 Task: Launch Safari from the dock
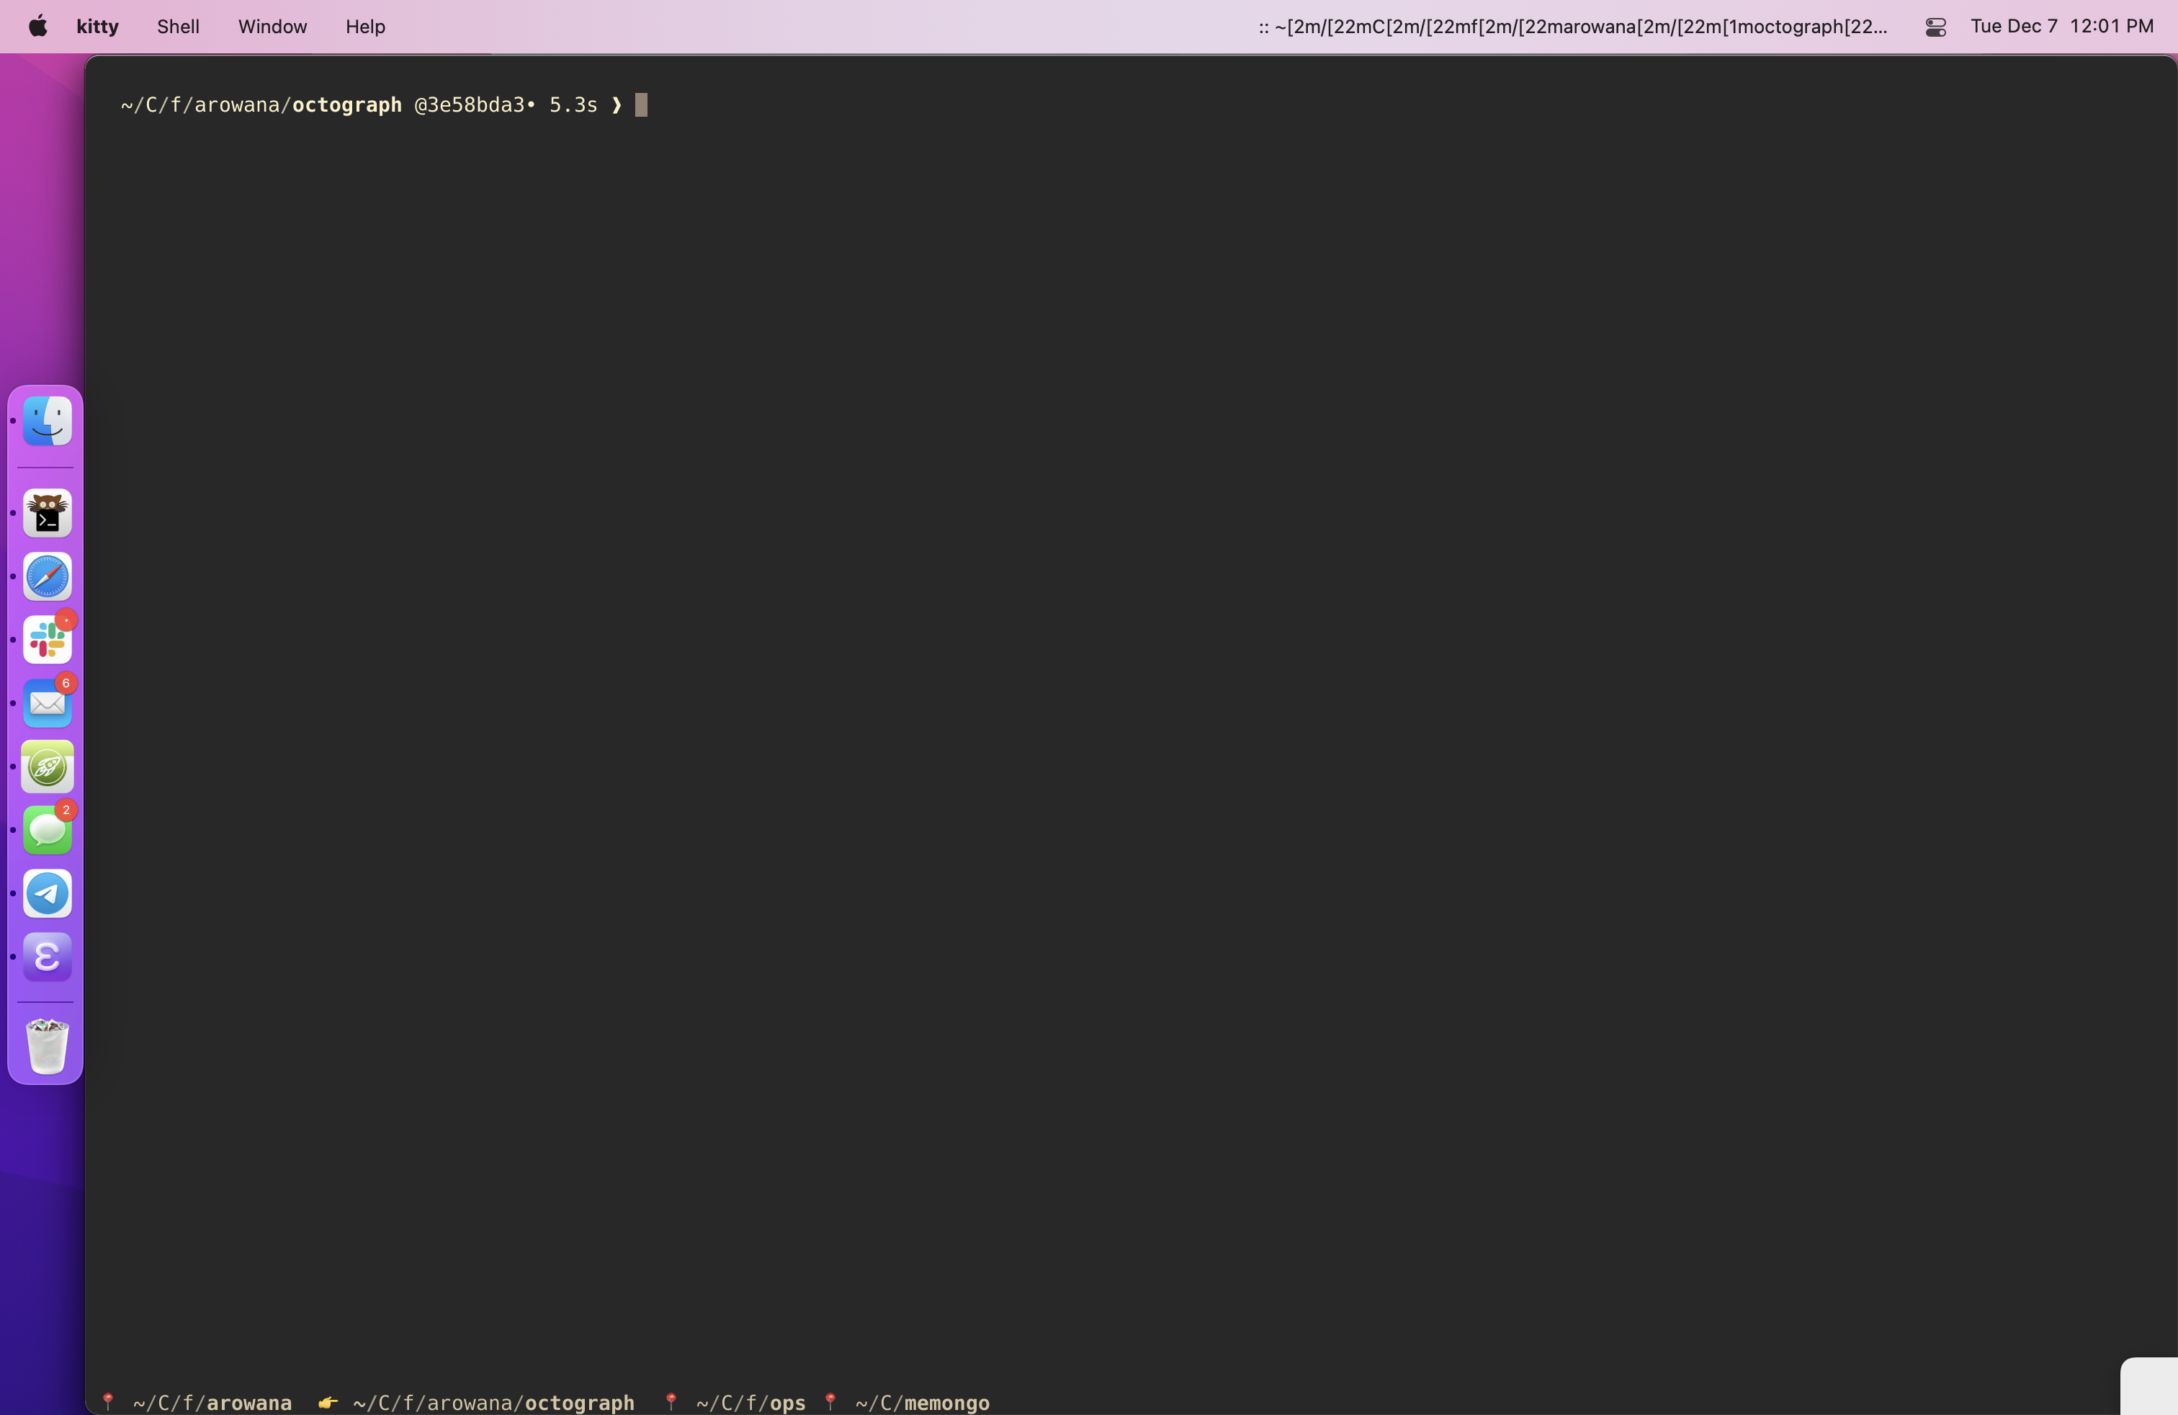click(x=47, y=576)
